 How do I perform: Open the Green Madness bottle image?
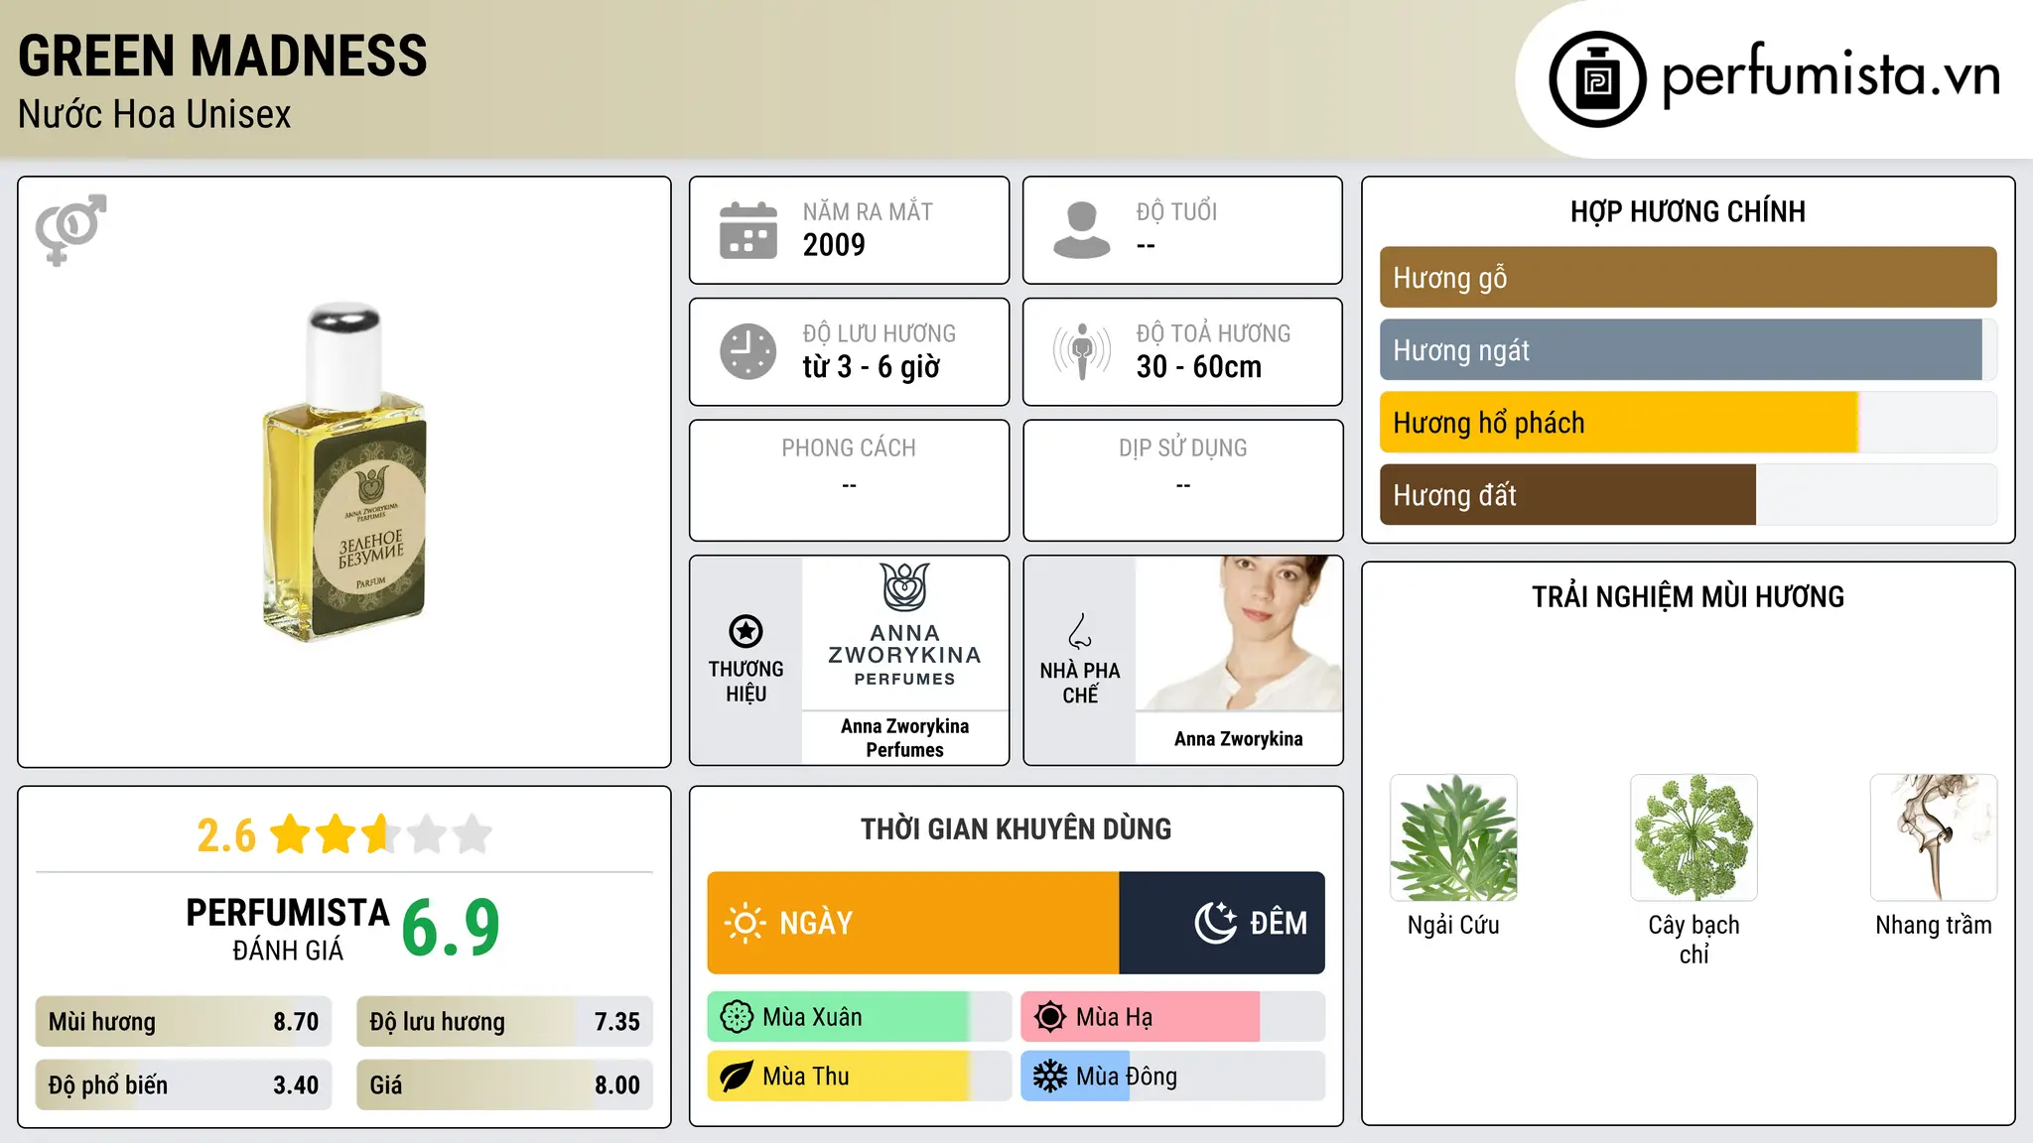coord(343,472)
